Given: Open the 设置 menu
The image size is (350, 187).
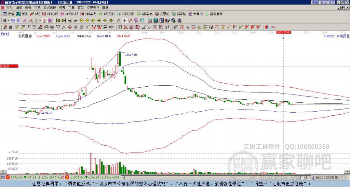Looking at the screenshot, I should pyautogui.click(x=62, y=8).
